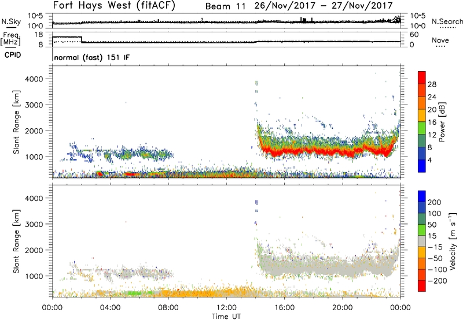Click the "Nave" label
The height and width of the screenshot is (320, 463).
[440, 40]
